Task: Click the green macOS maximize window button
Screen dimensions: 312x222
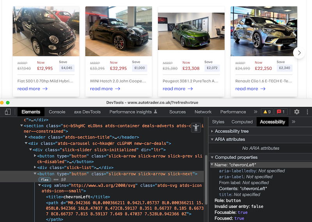Action: pyautogui.click(x=8, y=103)
